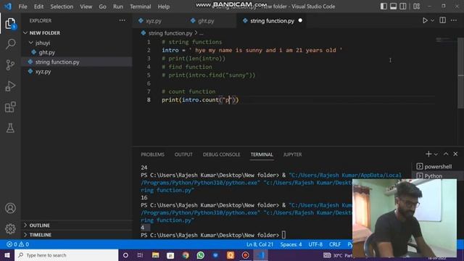Click unsaved dot on string function.py tab
Image resolution: width=464 pixels, height=261 pixels.
(300, 20)
